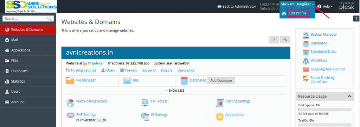Image resolution: width=360 pixels, height=127 pixels.
Task: Open the Help dropdown menu
Action: 325,6
